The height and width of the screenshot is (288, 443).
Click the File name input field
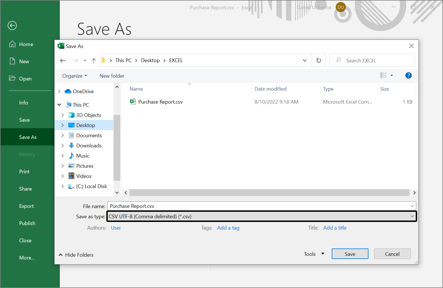tap(258, 206)
